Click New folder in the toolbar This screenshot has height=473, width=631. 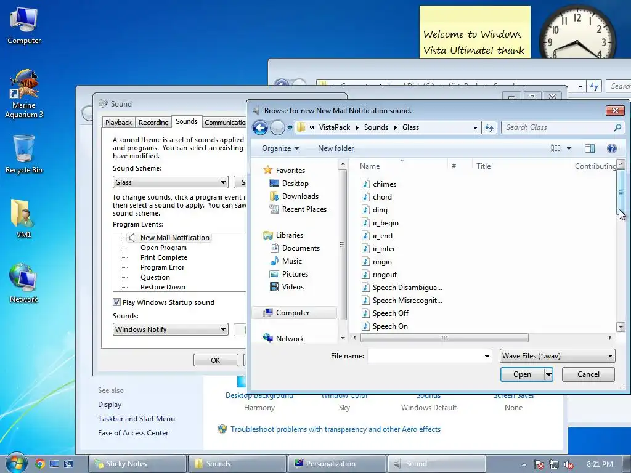(x=336, y=148)
